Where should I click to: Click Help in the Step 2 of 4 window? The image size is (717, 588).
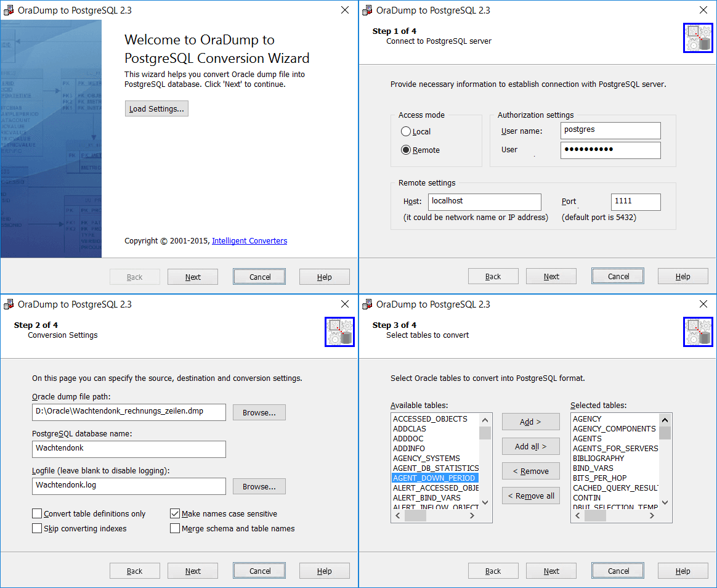[x=324, y=571]
